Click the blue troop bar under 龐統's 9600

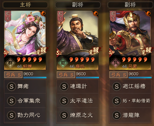pos(88,78)
